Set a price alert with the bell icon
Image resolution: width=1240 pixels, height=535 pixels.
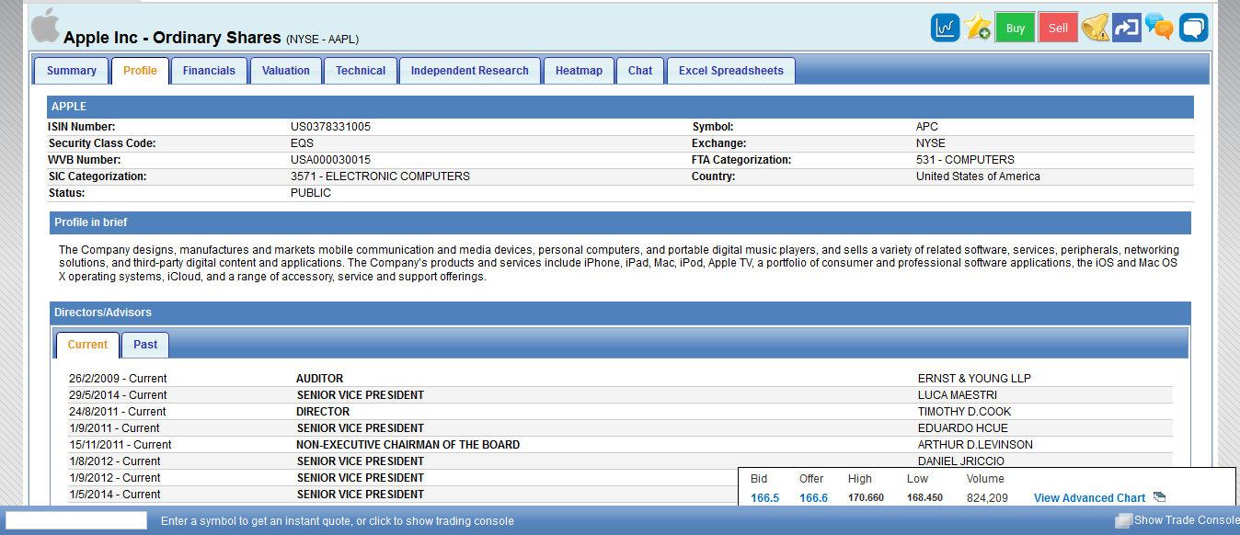[1096, 28]
